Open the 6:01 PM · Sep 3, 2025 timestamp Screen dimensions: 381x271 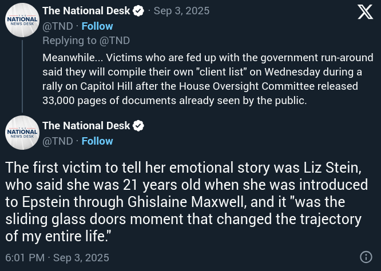[x=57, y=257]
